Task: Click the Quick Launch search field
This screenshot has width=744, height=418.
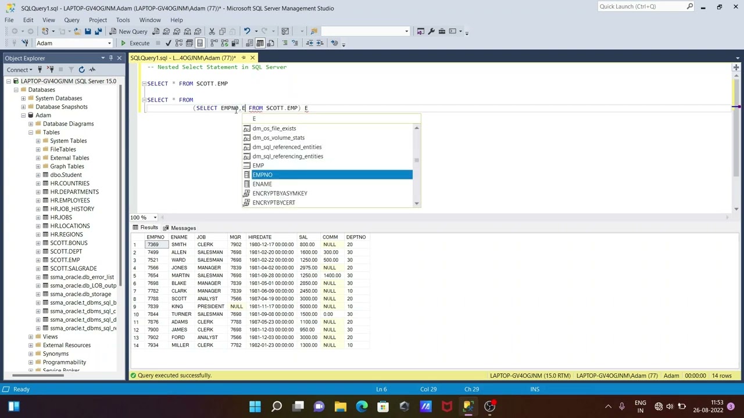Action: [642, 6]
